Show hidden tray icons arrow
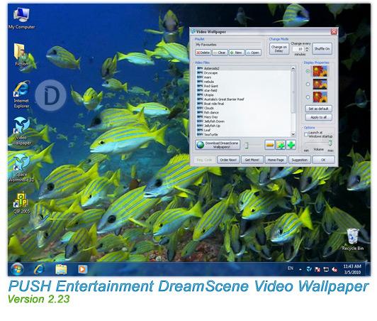The width and height of the screenshot is (377, 321). [300, 270]
